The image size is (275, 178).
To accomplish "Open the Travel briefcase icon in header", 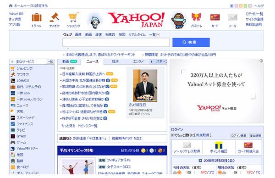I will click(37, 17).
